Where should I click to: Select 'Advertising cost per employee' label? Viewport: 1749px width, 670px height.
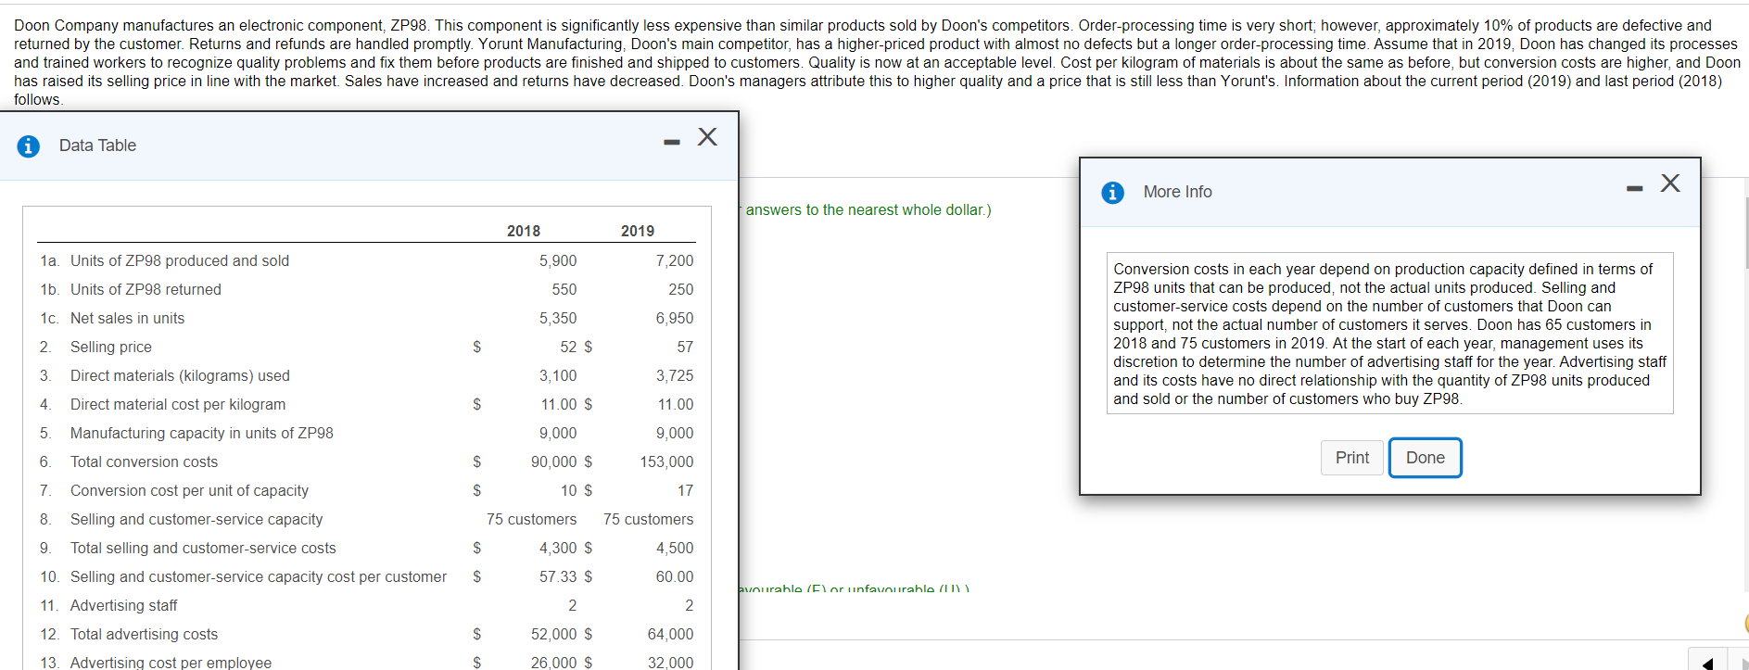point(171,663)
